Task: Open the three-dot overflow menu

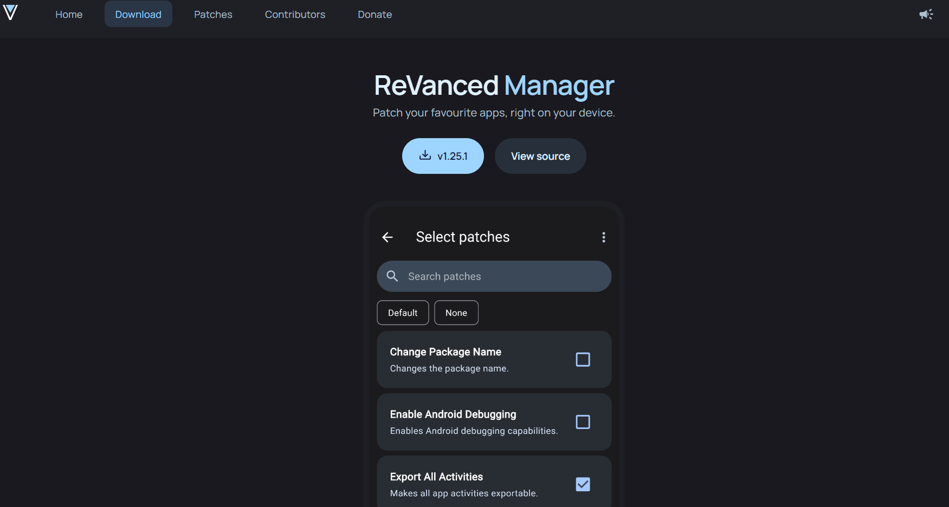Action: [x=604, y=237]
